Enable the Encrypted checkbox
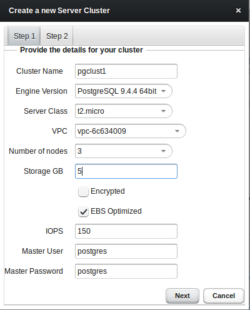The width and height of the screenshot is (250, 310). 83,191
